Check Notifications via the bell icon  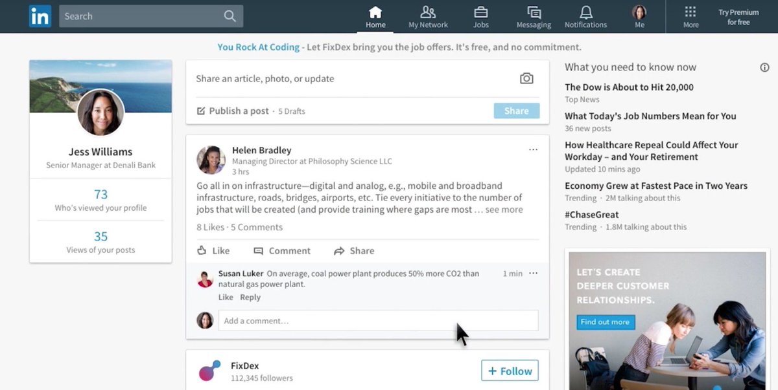tap(585, 12)
